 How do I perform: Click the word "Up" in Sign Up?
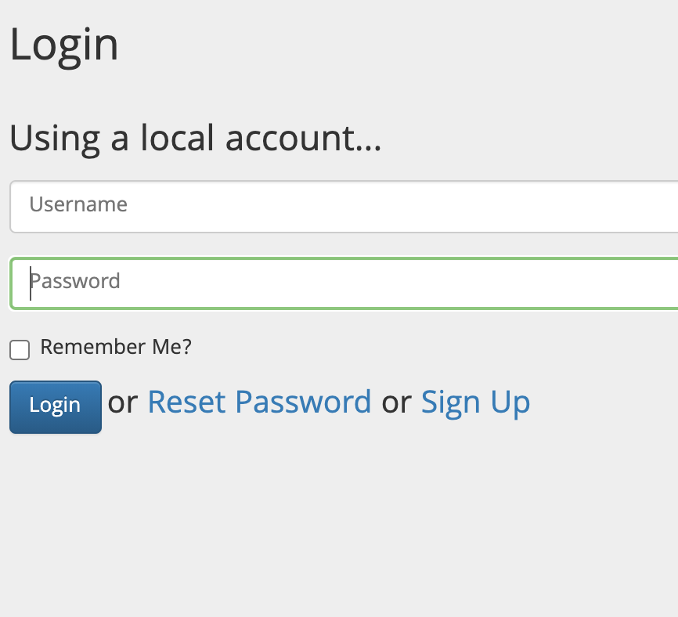(x=510, y=402)
